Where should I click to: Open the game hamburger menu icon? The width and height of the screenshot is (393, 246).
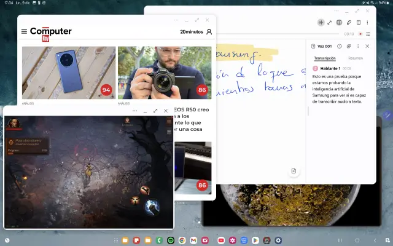169,122
